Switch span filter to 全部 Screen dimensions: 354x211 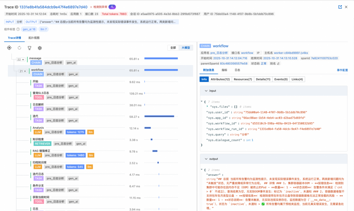pos(173,48)
